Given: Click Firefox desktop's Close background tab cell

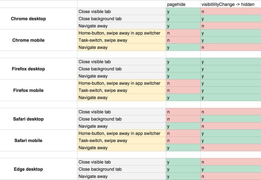Looking at the screenshot, I should pos(121,69).
